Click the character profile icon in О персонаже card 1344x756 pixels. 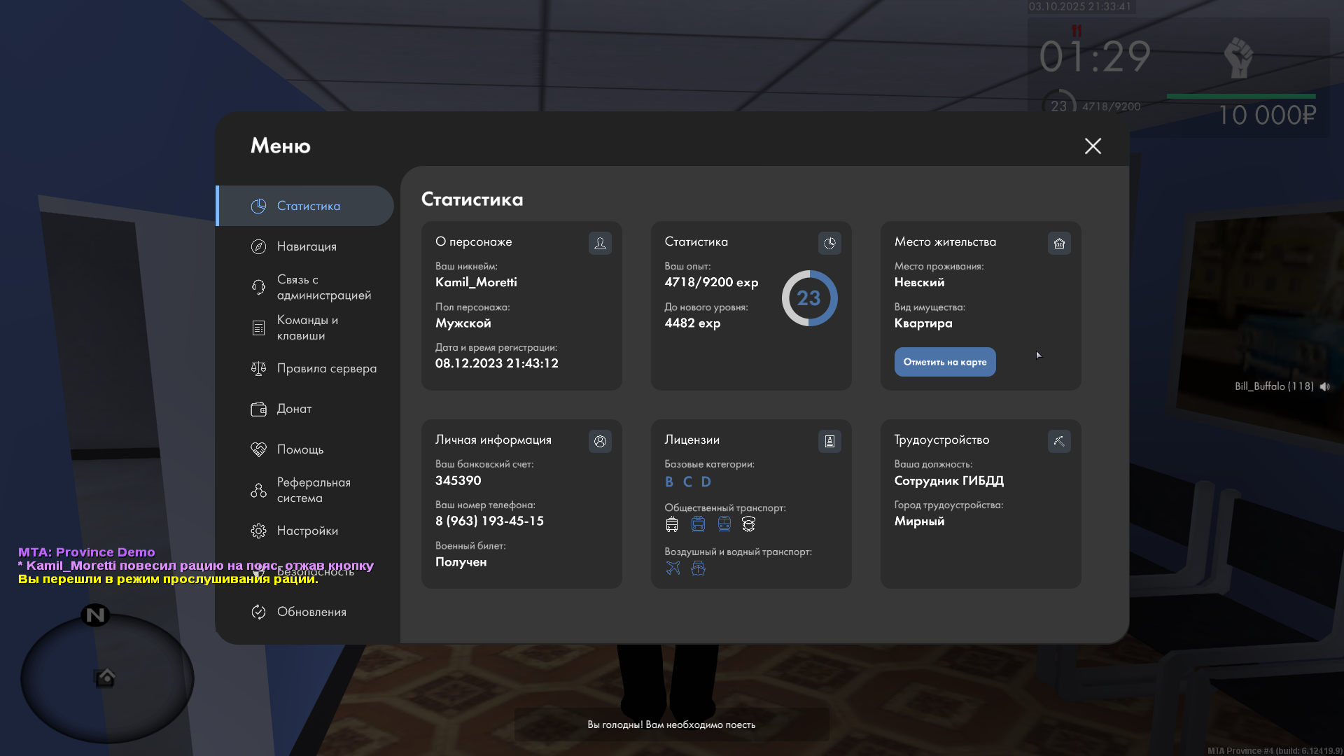point(600,243)
